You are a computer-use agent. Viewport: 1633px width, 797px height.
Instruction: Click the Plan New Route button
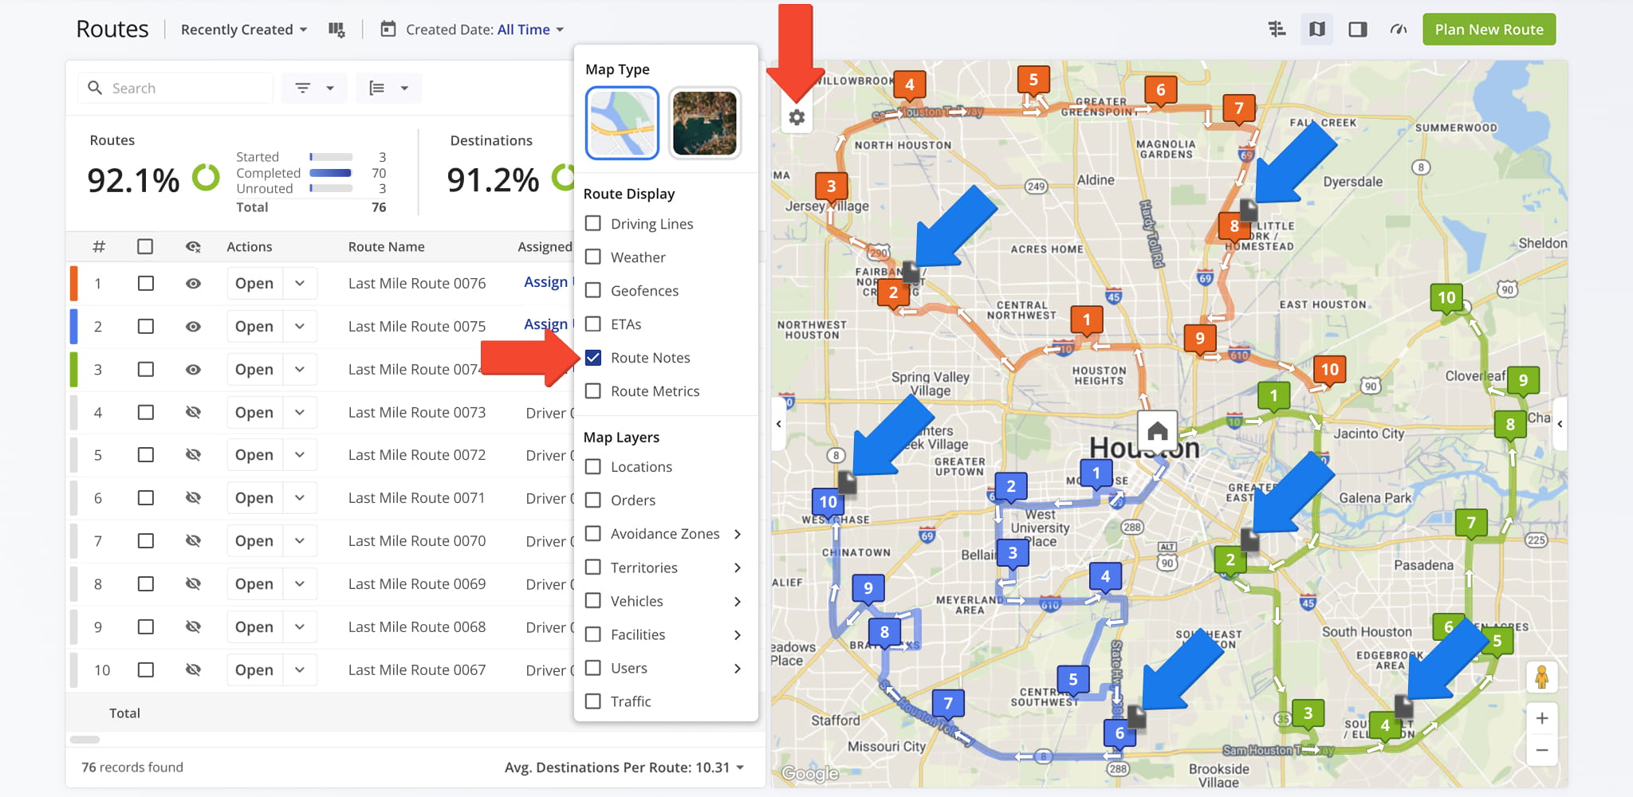1489,29
